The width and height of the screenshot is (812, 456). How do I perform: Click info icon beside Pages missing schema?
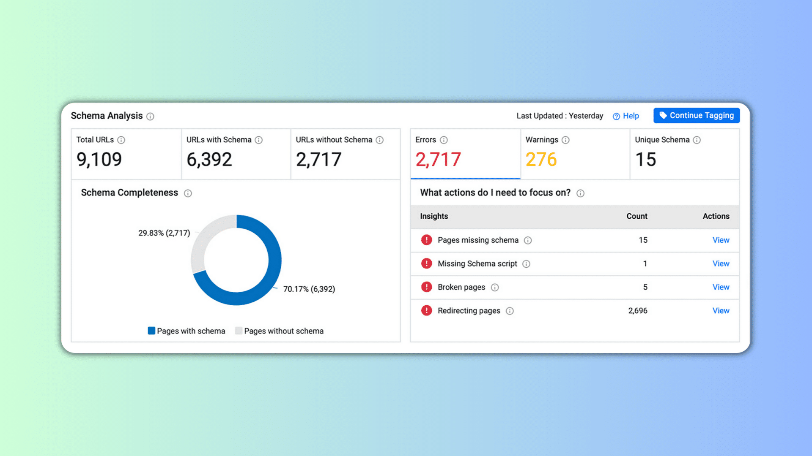coord(528,240)
